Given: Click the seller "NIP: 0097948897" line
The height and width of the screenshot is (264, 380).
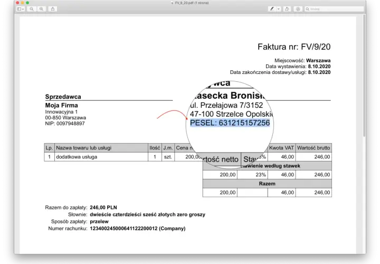Looking at the screenshot, I should tap(65, 124).
